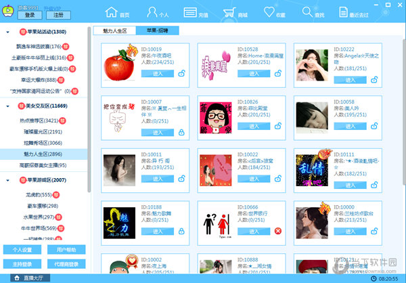The width and height of the screenshot is (406, 283).
Task: Enter room ID:10019 午夜酒吧
Action: [x=158, y=74]
